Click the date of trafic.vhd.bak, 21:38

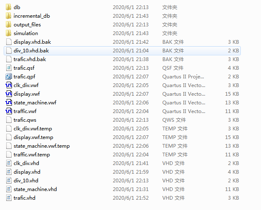click(x=130, y=59)
